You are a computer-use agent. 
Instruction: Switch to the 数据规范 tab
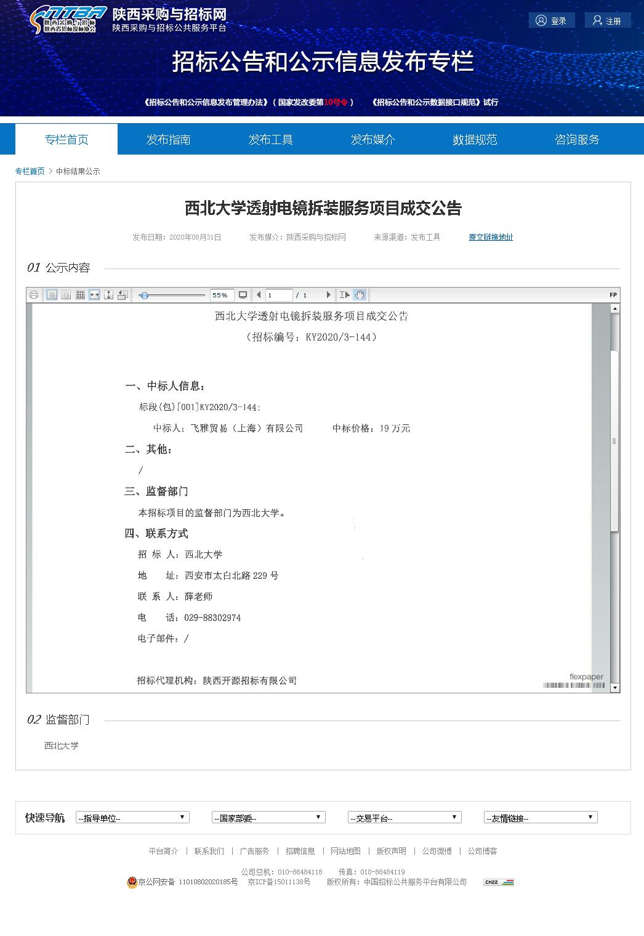pos(475,140)
